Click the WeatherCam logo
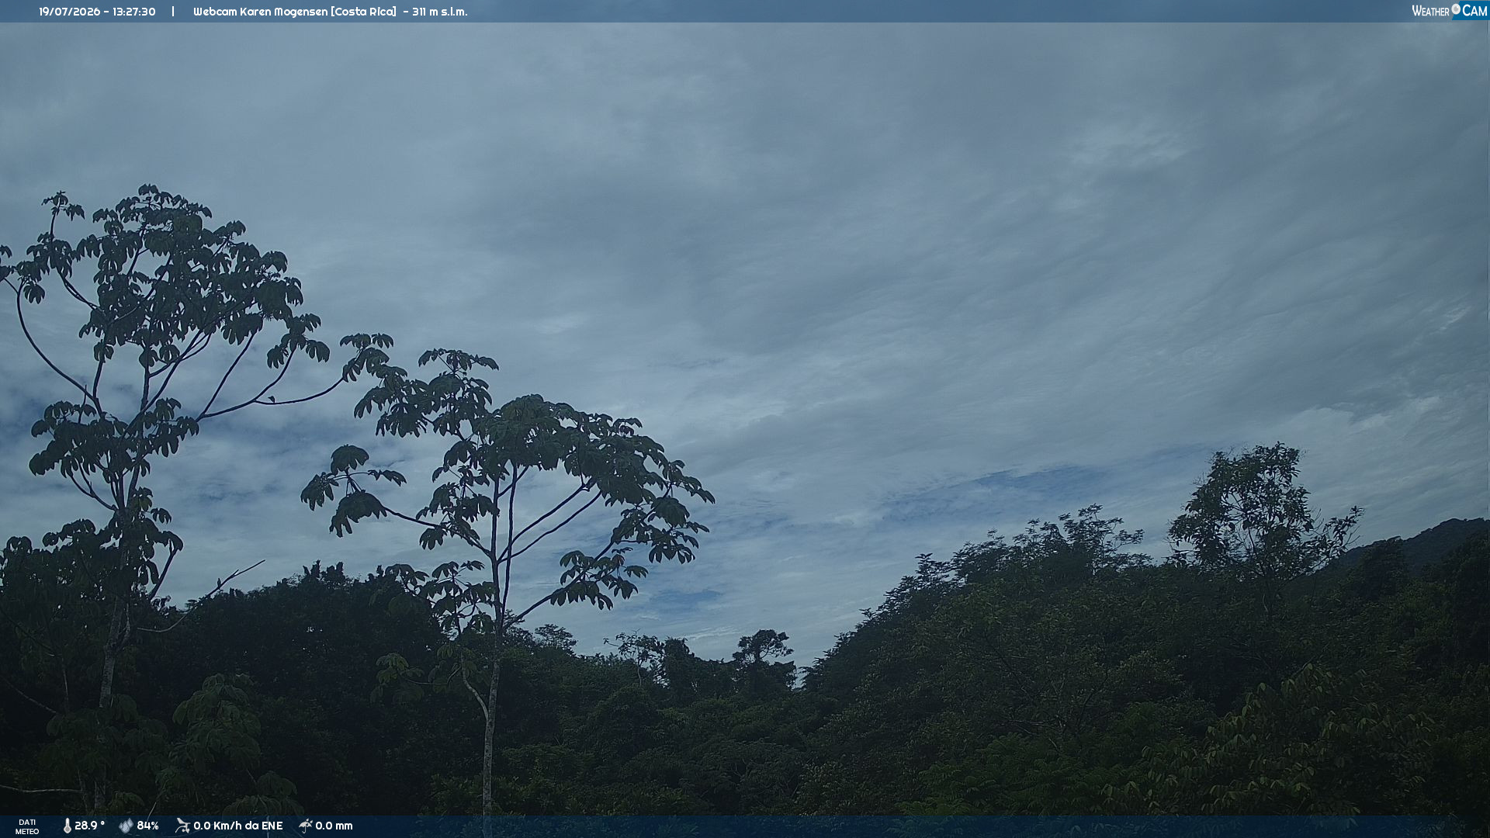 tap(1449, 11)
